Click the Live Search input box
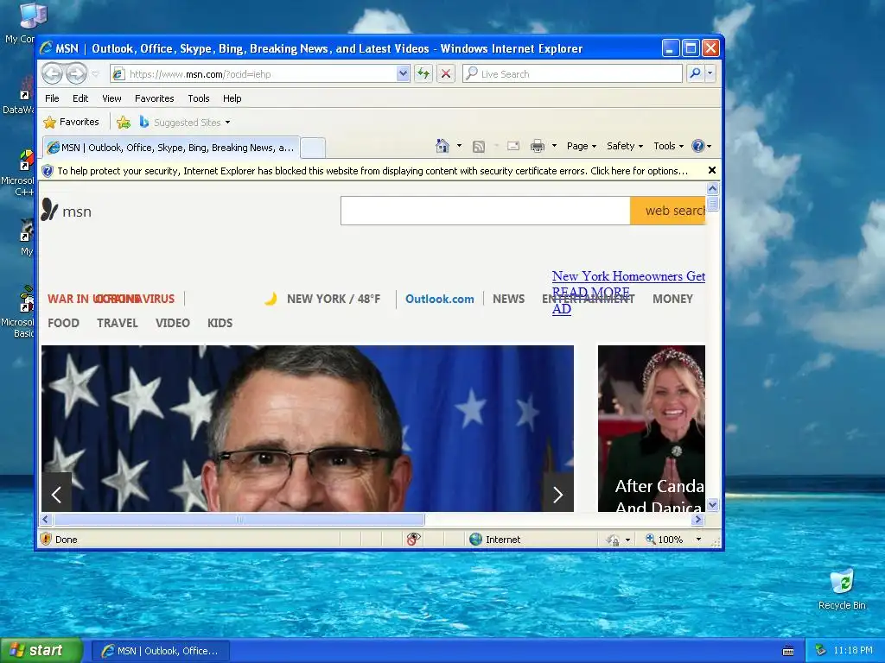Image resolution: width=885 pixels, height=663 pixels. coord(572,74)
